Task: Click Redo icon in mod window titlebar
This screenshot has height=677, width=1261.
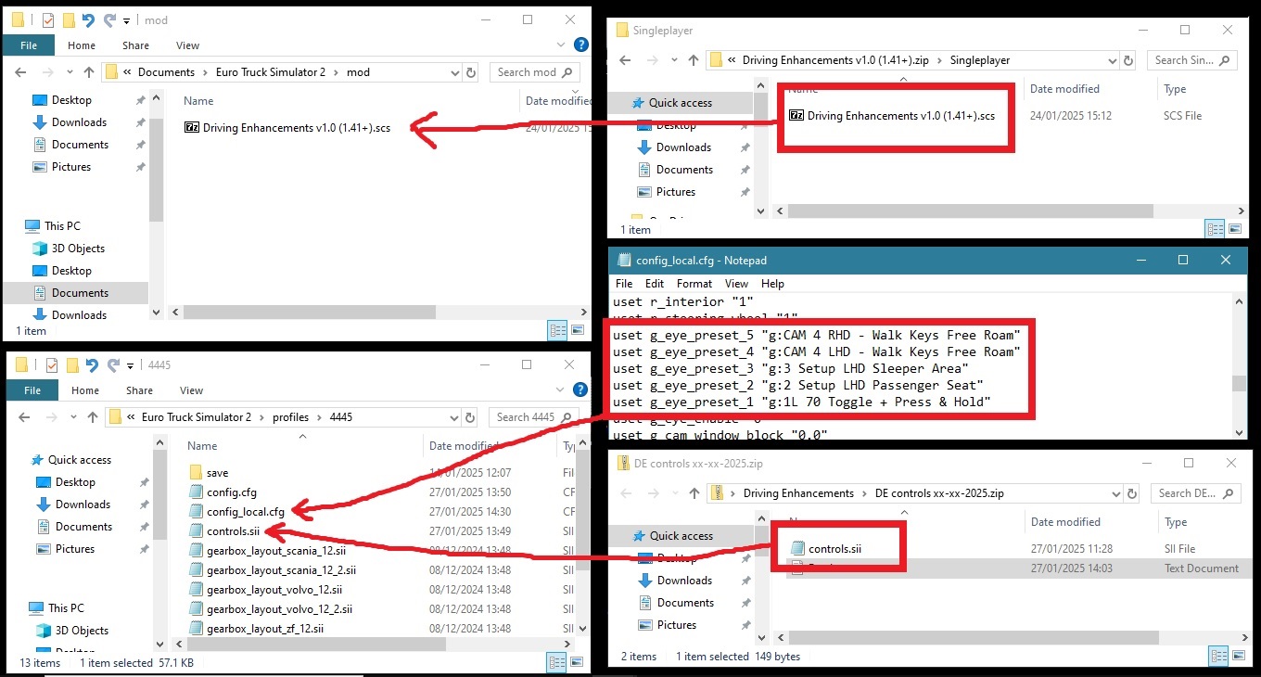Action: (109, 19)
